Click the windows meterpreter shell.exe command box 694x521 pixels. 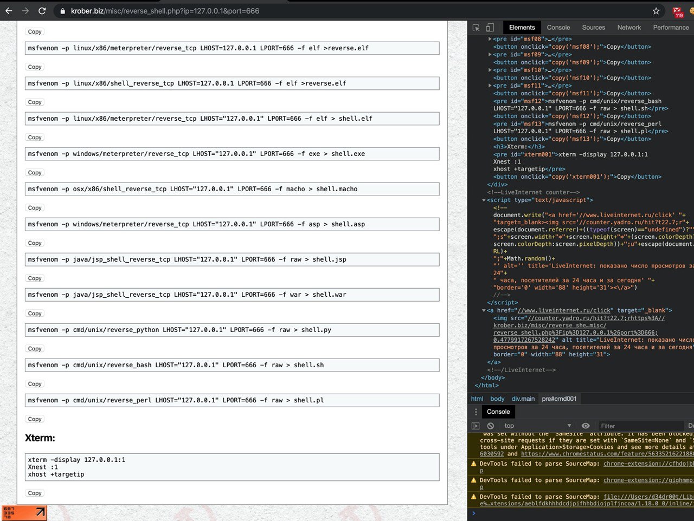tap(232, 154)
